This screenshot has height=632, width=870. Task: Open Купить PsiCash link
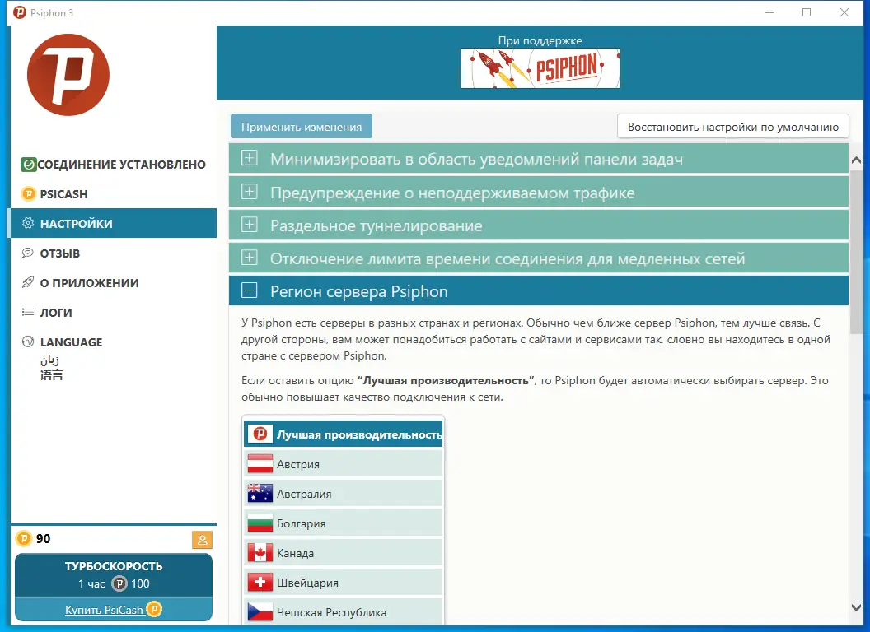point(104,610)
